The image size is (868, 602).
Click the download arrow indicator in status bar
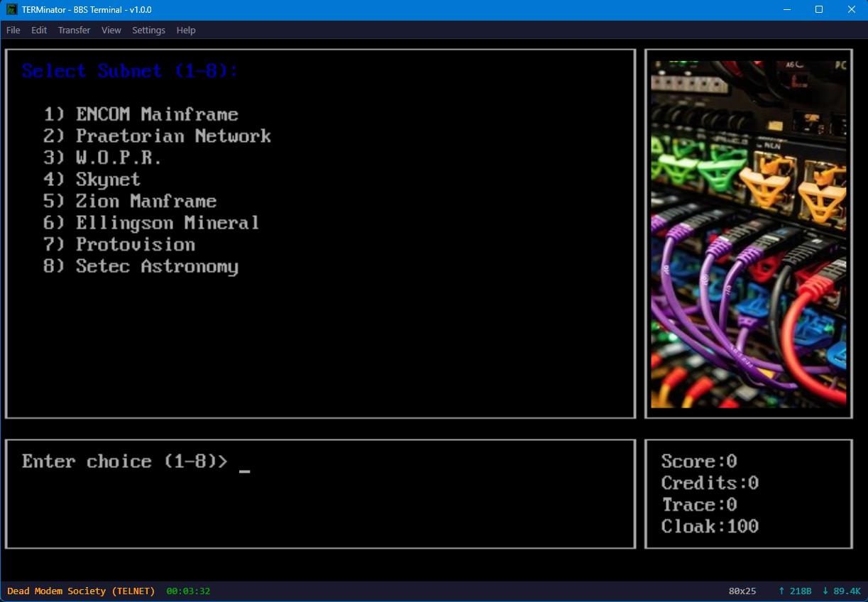[825, 591]
